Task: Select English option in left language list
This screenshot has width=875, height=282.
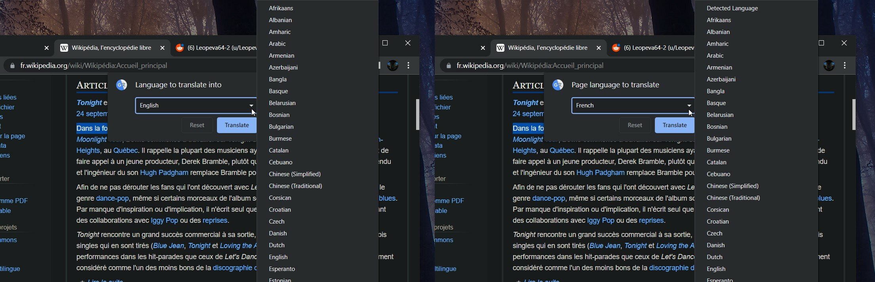Action: (318, 257)
